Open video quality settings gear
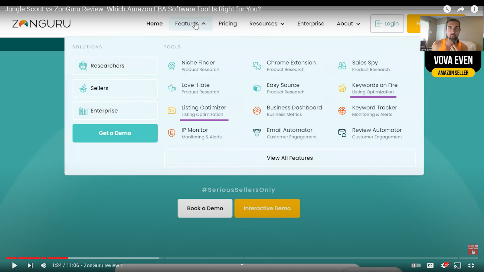 pyautogui.click(x=444, y=265)
